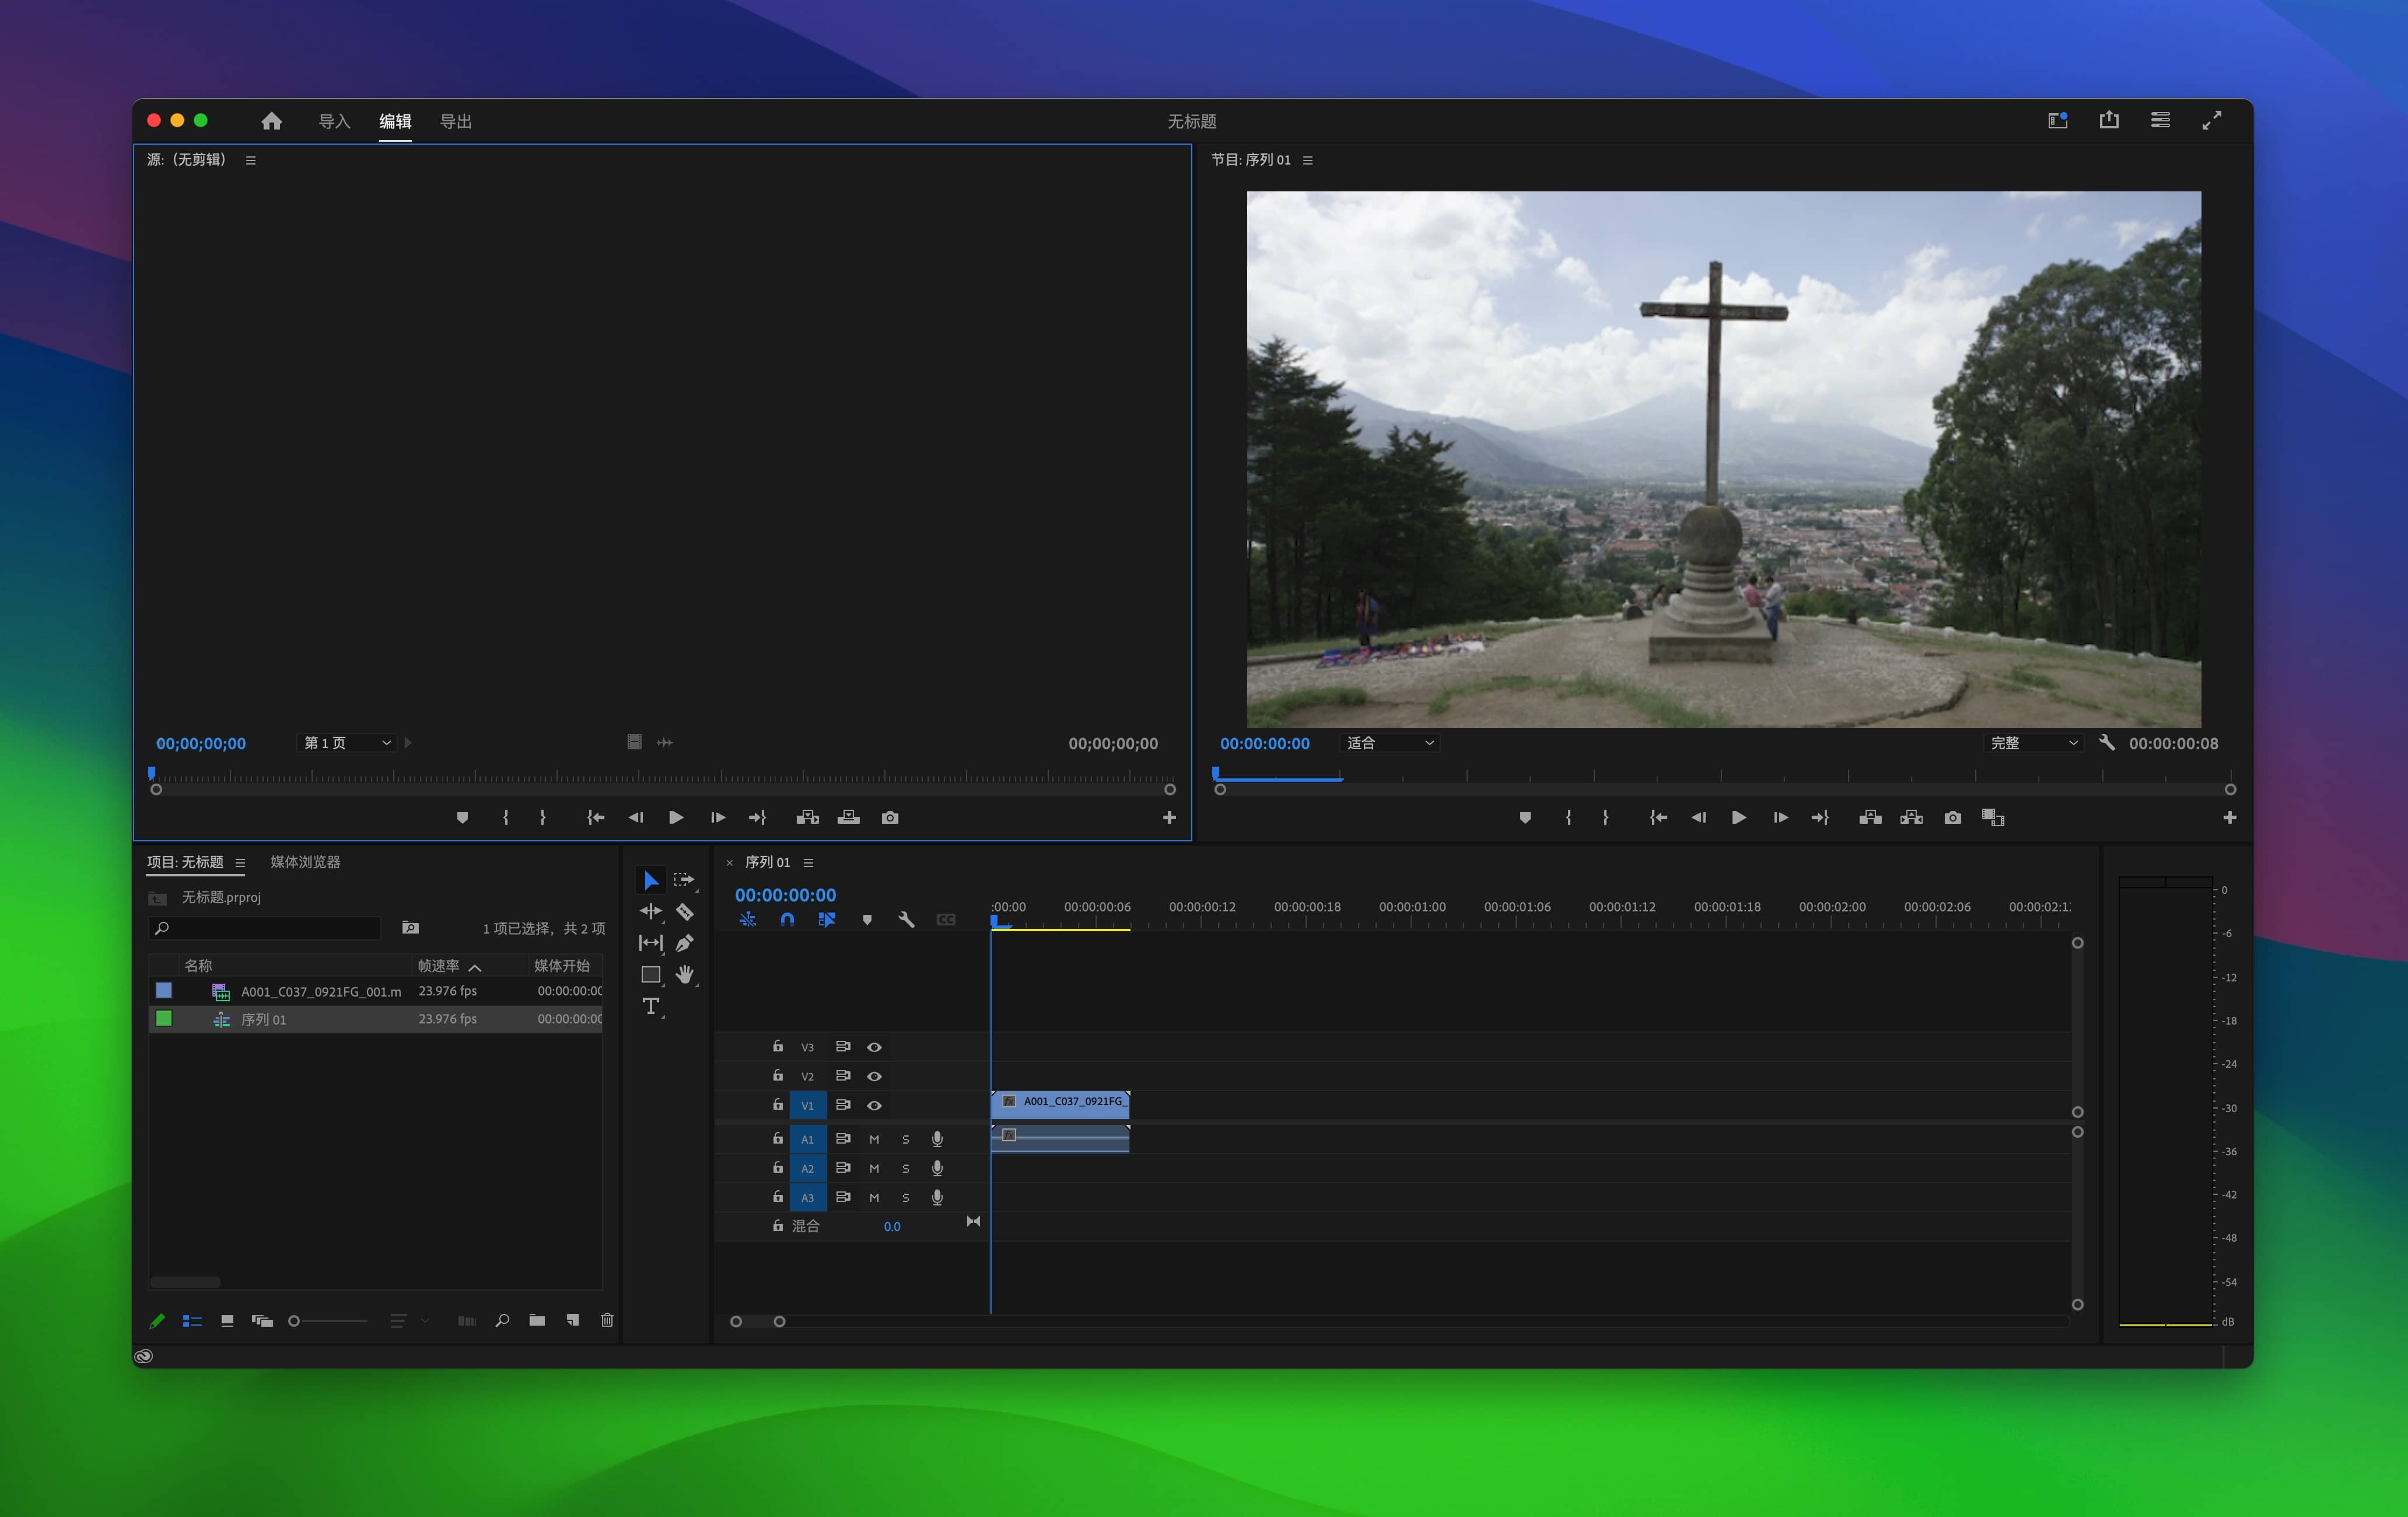Select the Hand tool

pyautogui.click(x=685, y=974)
